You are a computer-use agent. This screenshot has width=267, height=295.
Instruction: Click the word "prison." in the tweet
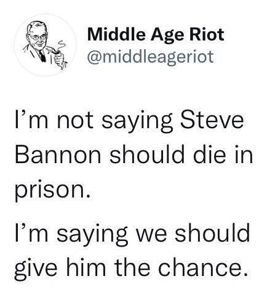(x=52, y=191)
